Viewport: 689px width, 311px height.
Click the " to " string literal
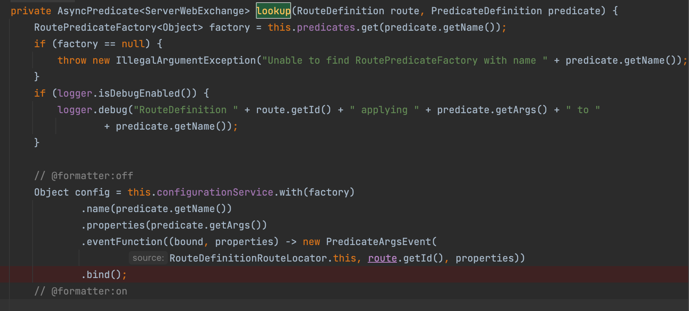pos(583,110)
